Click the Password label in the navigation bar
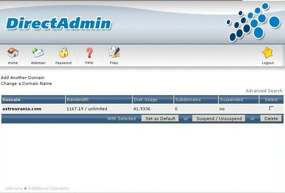Image resolution: width=285 pixels, height=193 pixels. (x=63, y=63)
